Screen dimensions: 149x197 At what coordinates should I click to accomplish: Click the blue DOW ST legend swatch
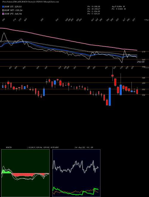(x=3, y=7)
